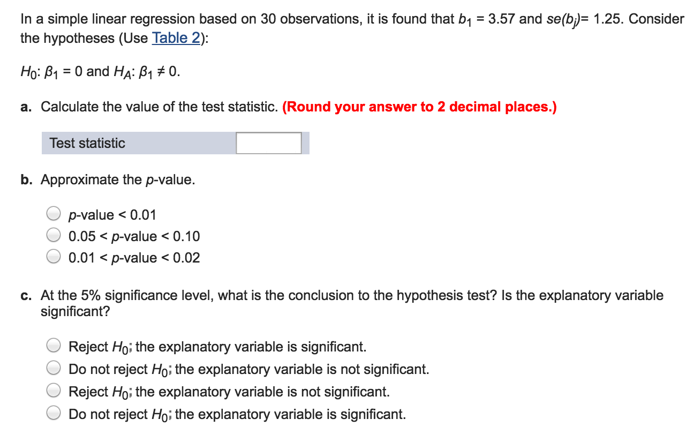Choose Reject H0; explanatory variable is significant
Screen dimensions: 694x434
click(x=54, y=345)
